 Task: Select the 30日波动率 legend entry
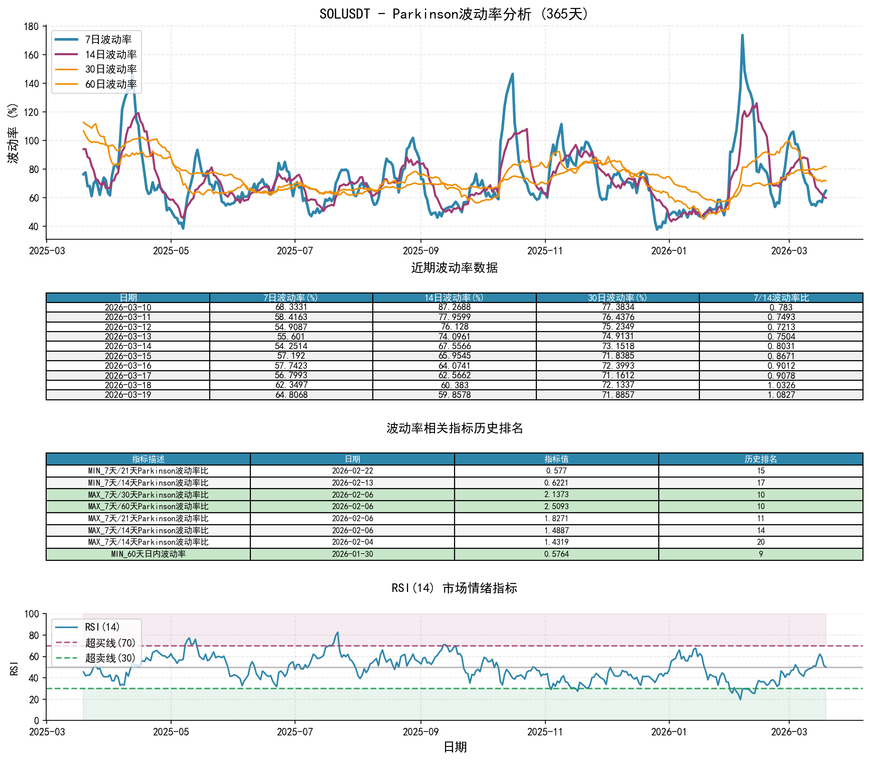pos(110,69)
